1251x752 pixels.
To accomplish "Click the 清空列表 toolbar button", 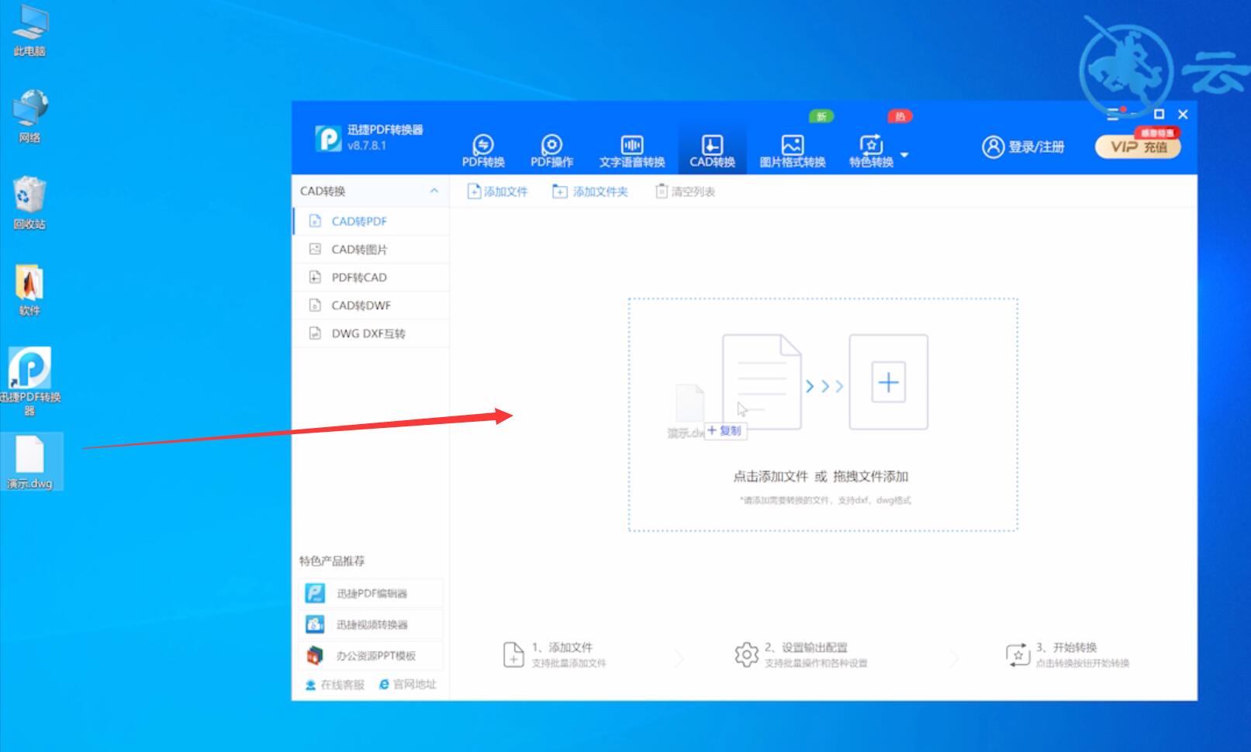I will 685,191.
